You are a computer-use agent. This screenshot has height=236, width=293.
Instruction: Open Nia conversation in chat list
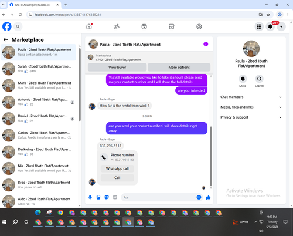39,168
